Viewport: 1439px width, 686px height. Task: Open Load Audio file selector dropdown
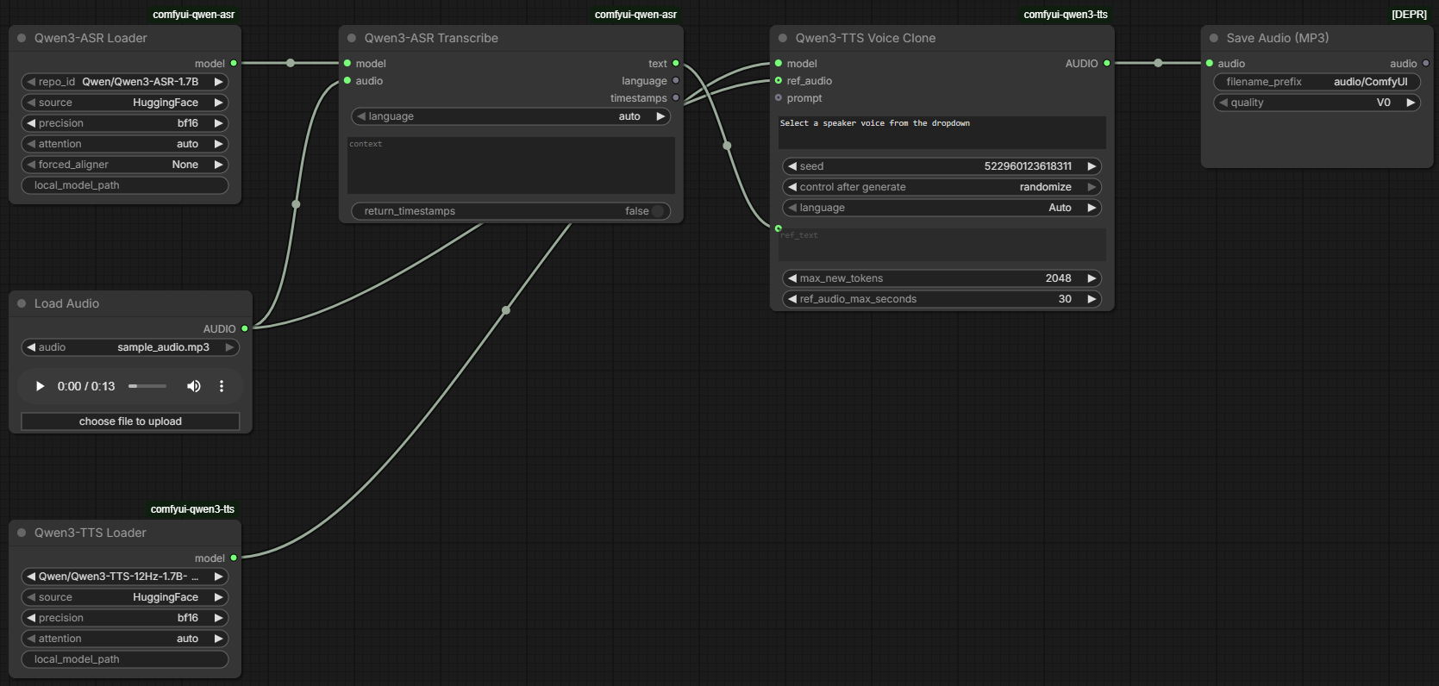pos(130,347)
